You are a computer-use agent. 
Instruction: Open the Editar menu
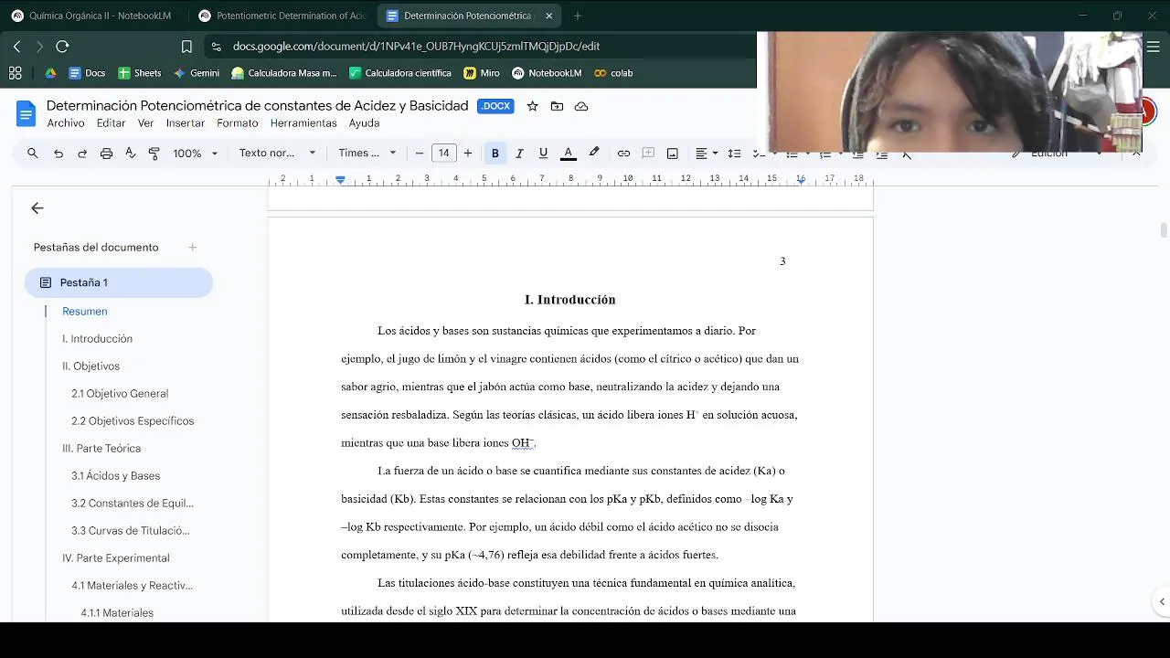[111, 123]
